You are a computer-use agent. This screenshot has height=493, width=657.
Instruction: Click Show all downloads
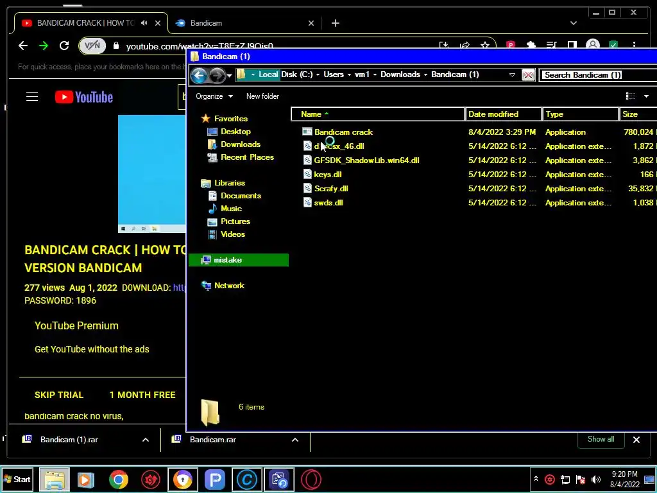(x=601, y=439)
